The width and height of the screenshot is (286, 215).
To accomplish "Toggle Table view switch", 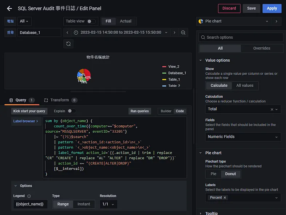I will pos(91,21).
